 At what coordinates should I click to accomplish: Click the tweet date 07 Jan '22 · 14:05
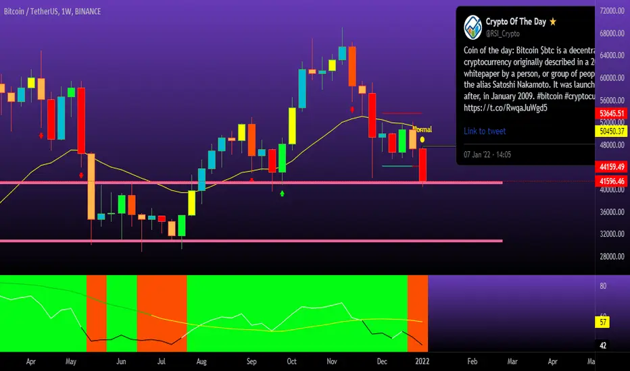pos(487,154)
